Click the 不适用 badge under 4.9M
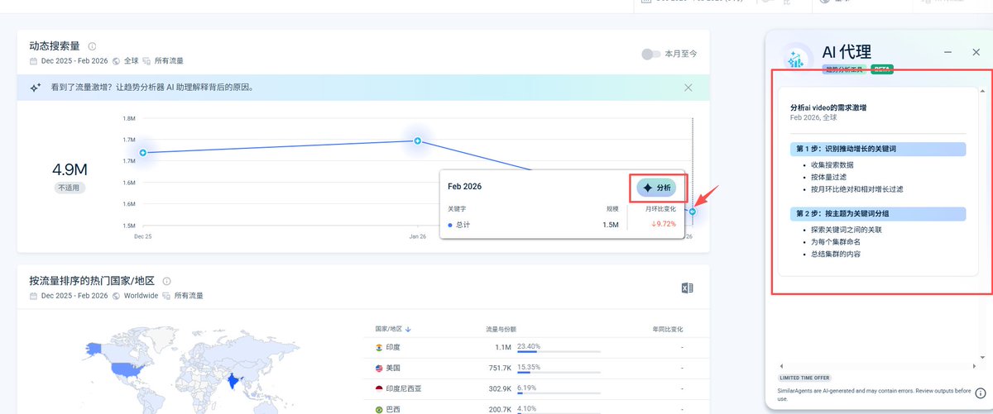 coord(70,188)
